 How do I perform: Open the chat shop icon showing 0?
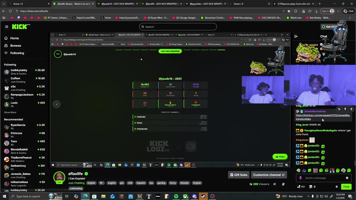(x=313, y=187)
